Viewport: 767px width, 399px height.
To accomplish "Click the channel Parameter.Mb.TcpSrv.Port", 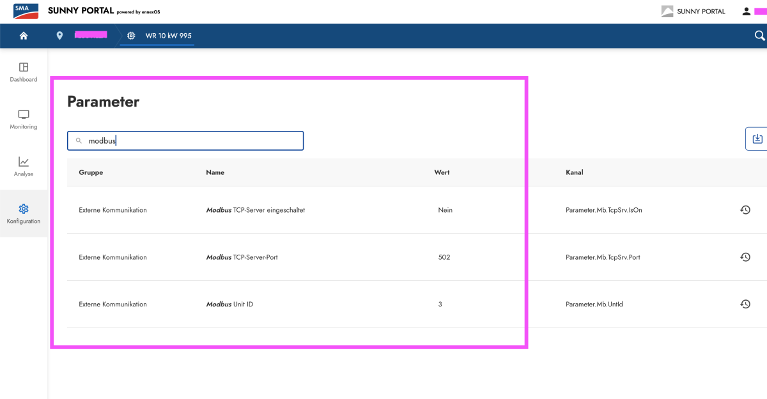I will click(x=603, y=257).
